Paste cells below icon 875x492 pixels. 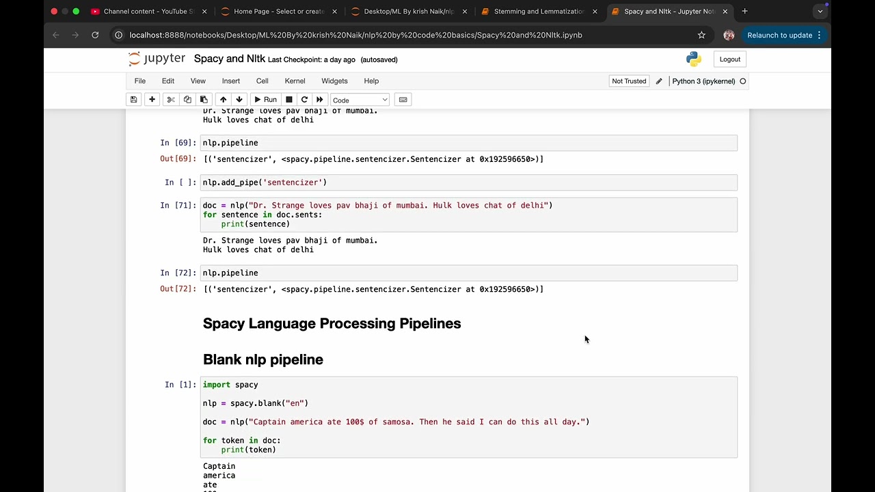click(204, 100)
